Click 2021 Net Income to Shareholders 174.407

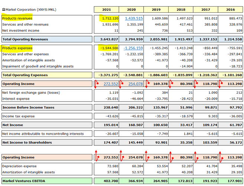coord(111,142)
